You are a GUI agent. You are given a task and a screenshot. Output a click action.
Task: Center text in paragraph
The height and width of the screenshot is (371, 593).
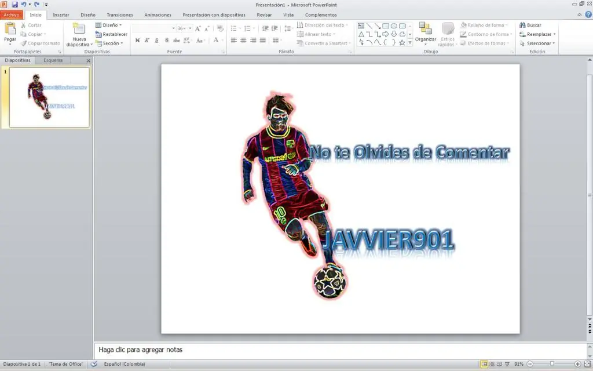click(243, 40)
